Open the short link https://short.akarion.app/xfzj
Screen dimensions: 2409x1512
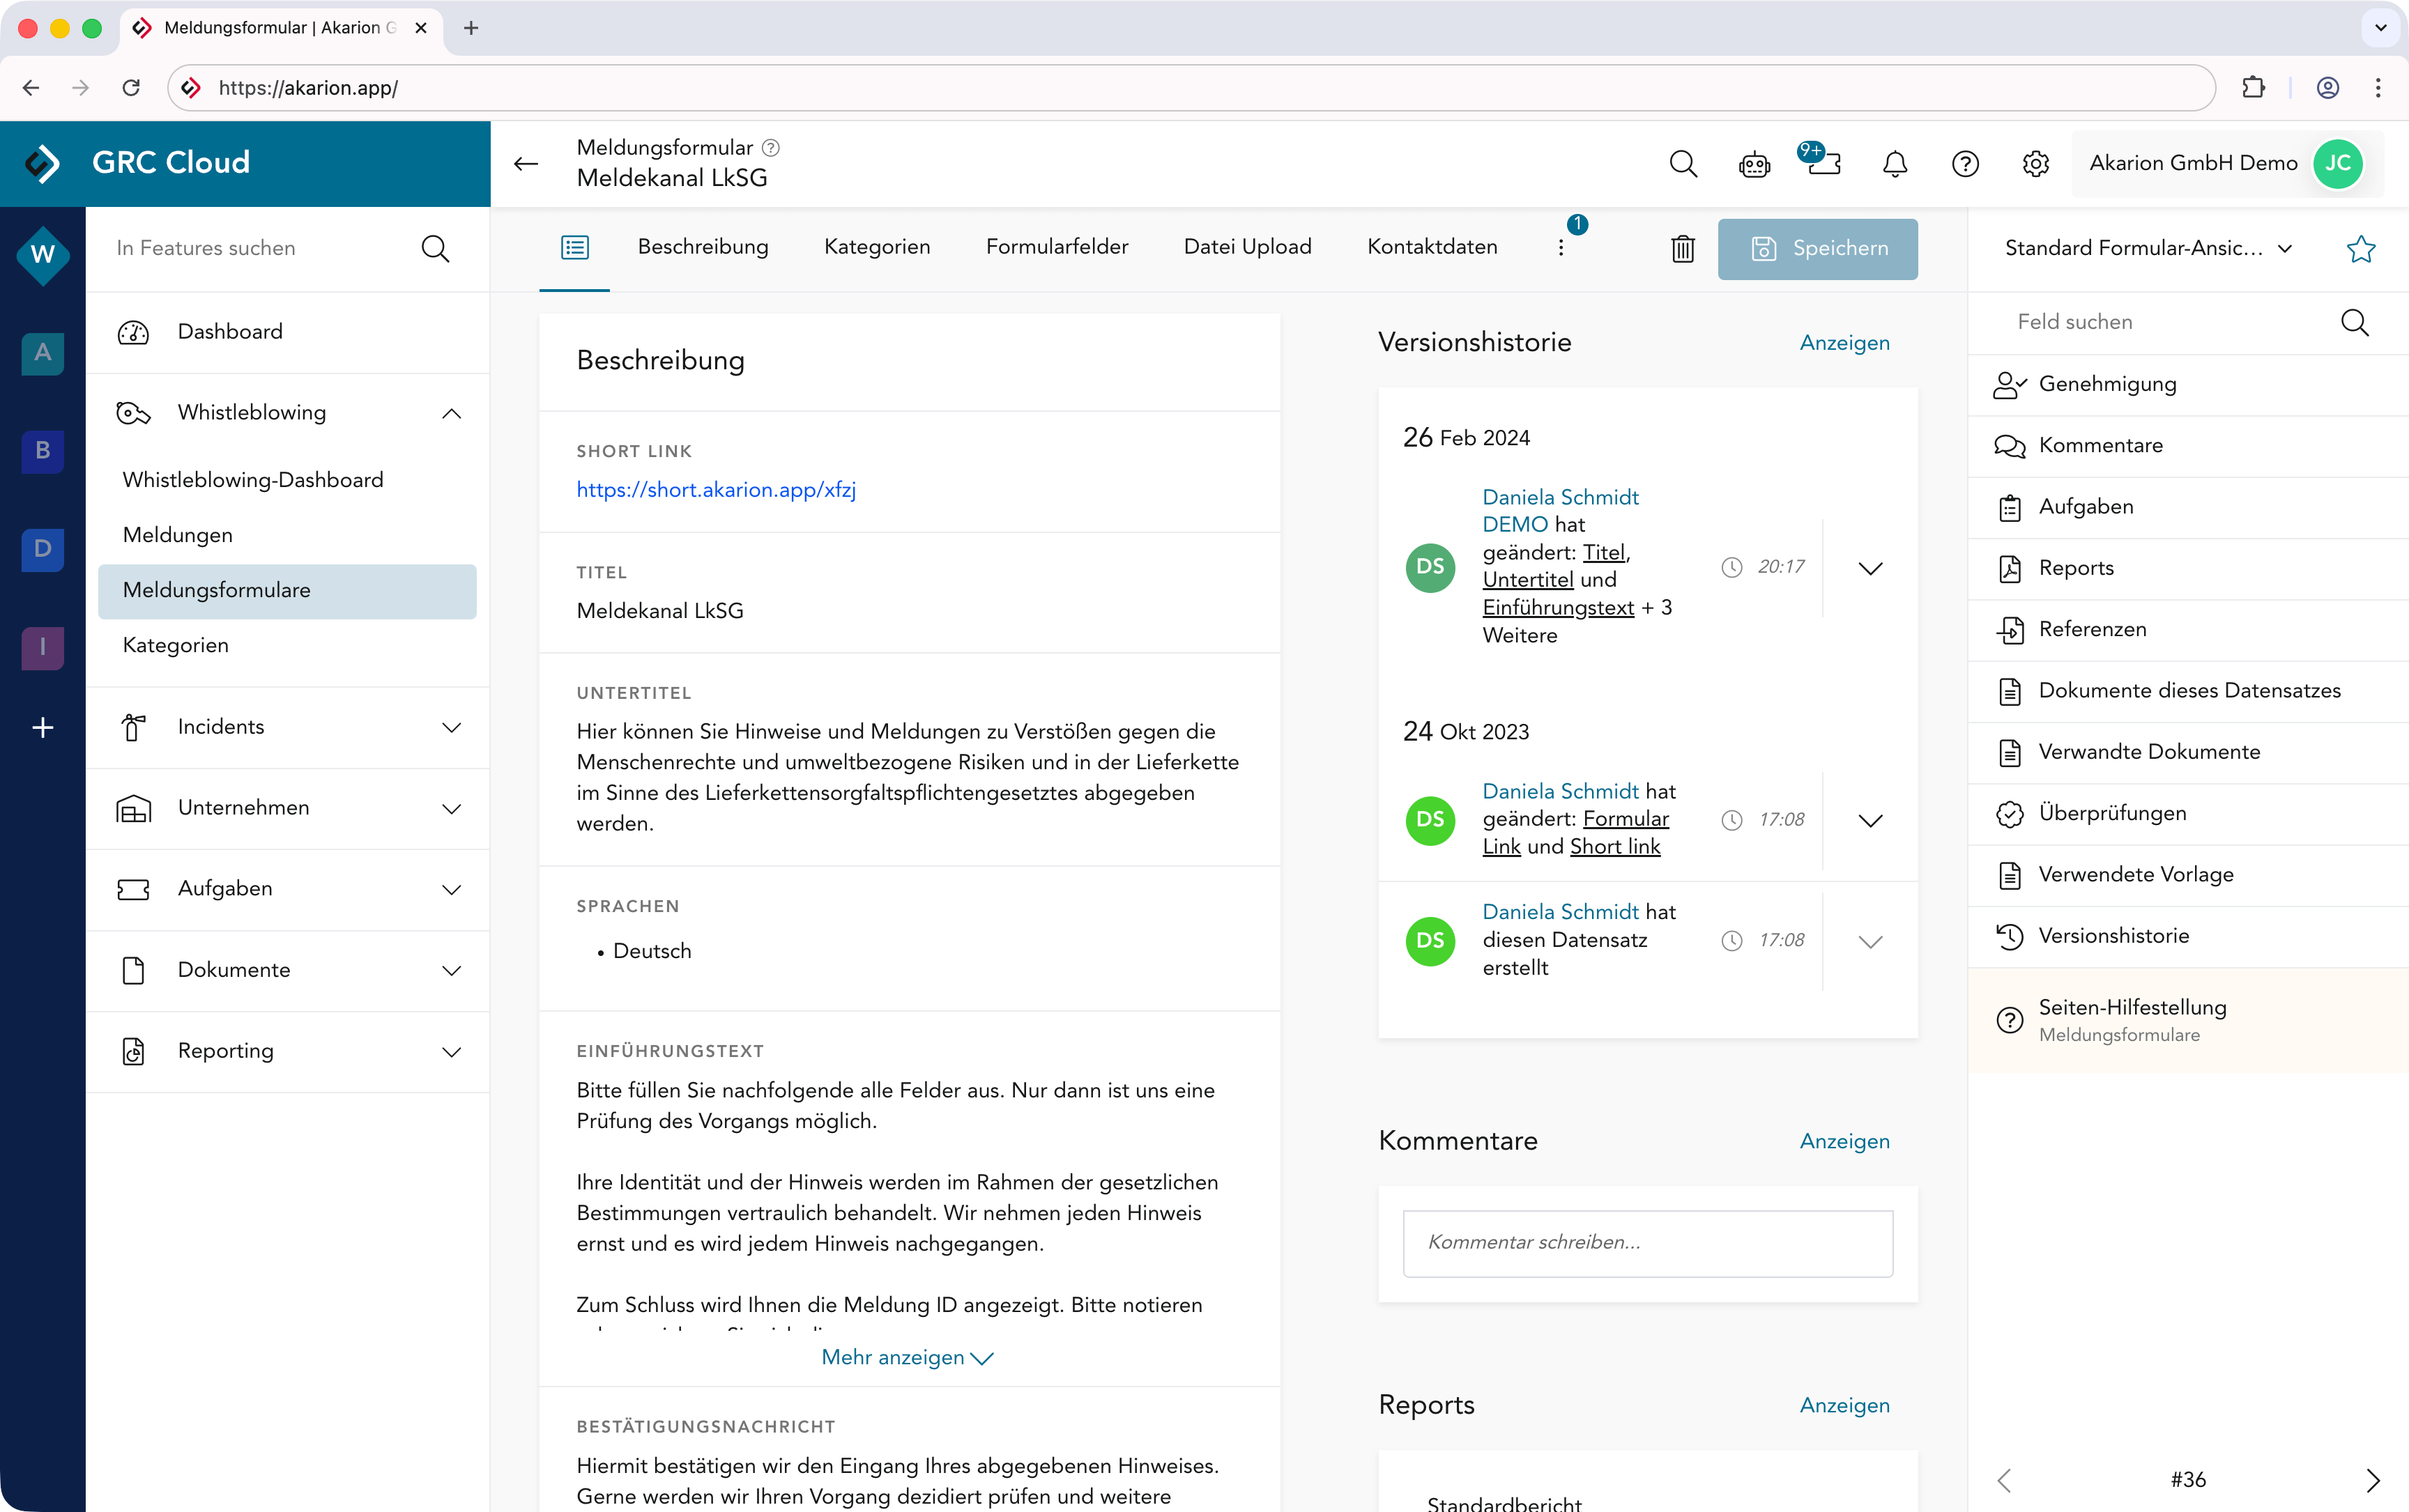tap(715, 490)
